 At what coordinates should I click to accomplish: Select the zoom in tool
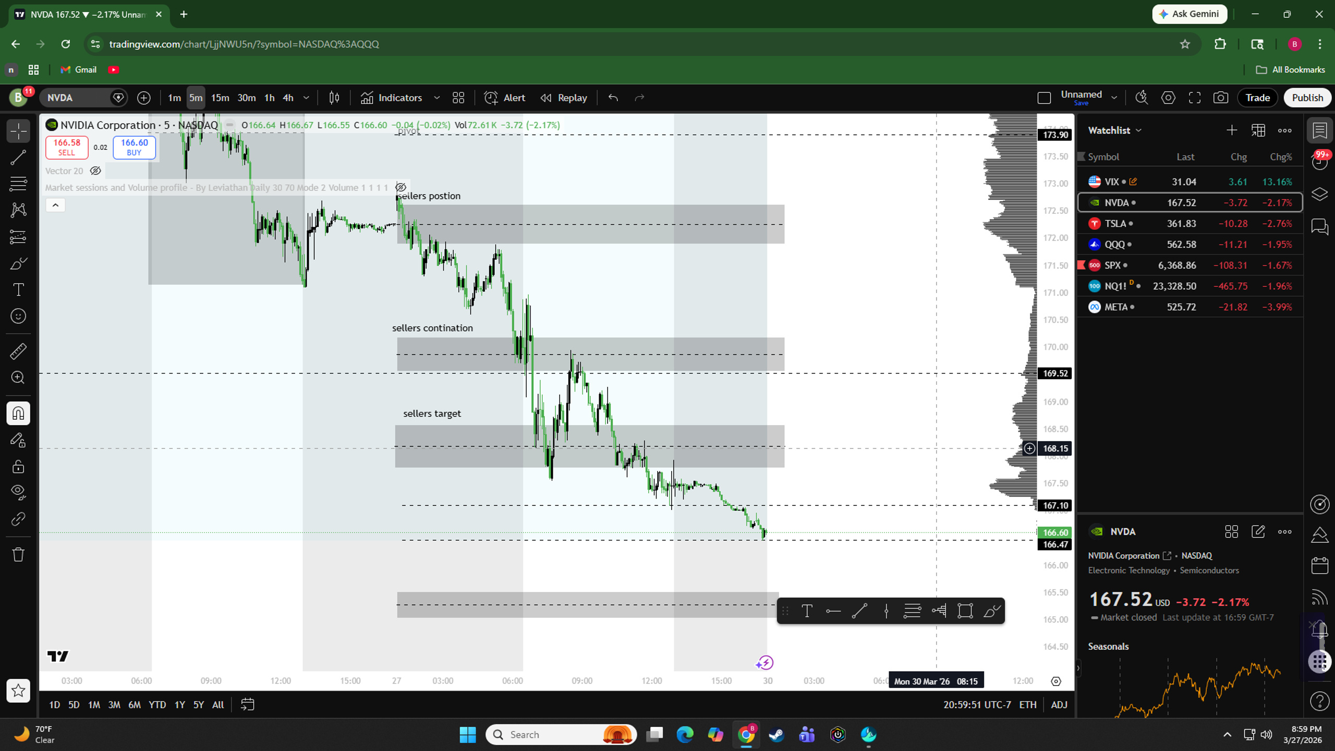(18, 378)
